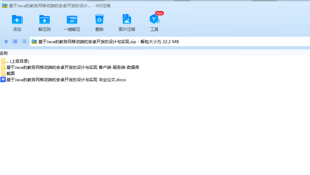Go up one directory with the arrow icon
This screenshot has height=175, width=310.
6,41
